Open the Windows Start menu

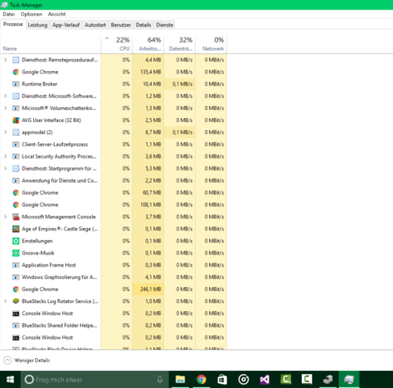tap(10, 379)
